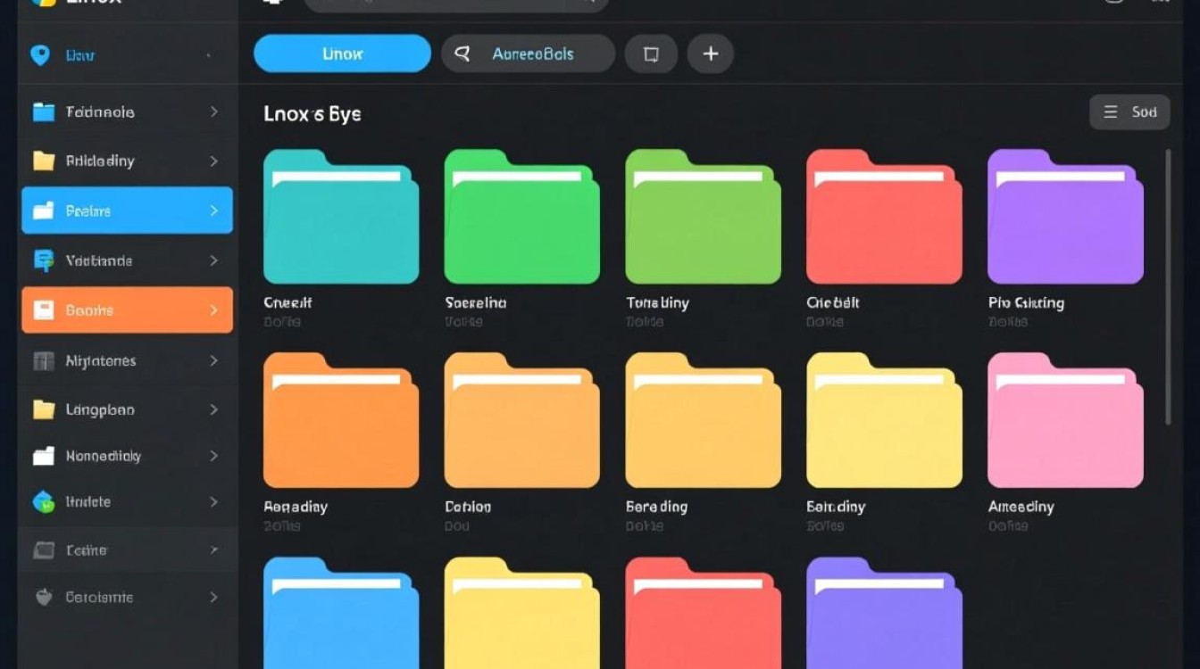Click the square window icon button near the tabs
1200x669 pixels.
pos(651,54)
